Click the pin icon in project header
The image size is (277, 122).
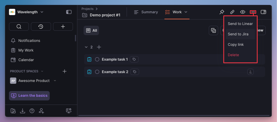[221, 12]
